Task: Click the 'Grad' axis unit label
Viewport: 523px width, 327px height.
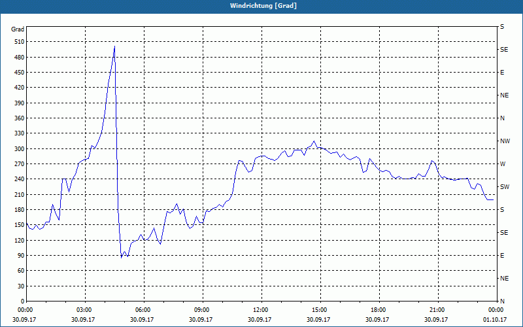Action: tap(18, 29)
